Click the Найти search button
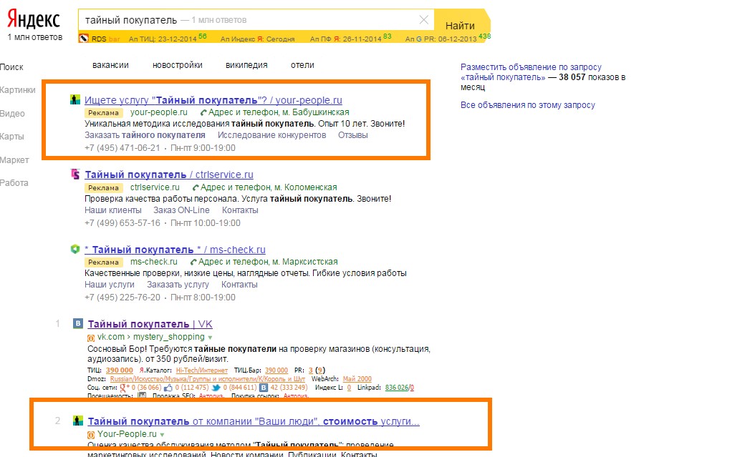750x457 pixels. (x=460, y=26)
